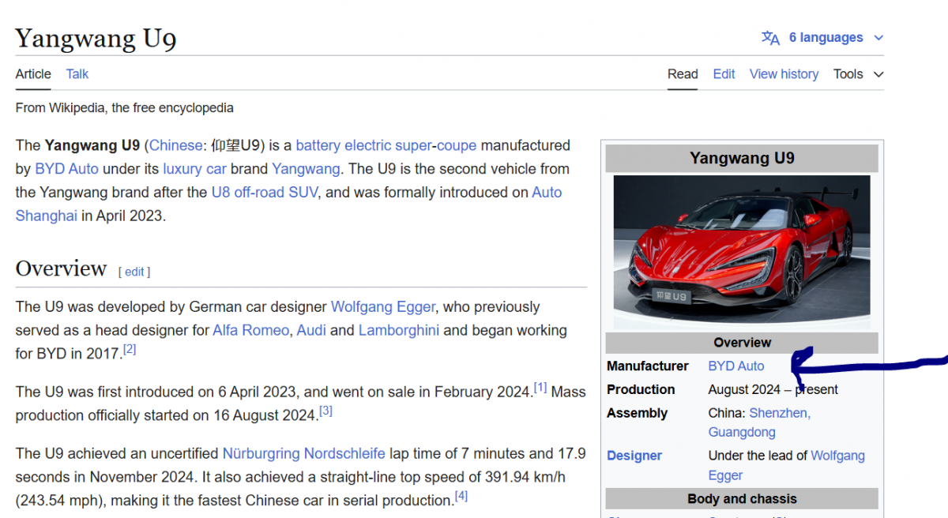Open the Auto Shanghai link

click(x=47, y=216)
